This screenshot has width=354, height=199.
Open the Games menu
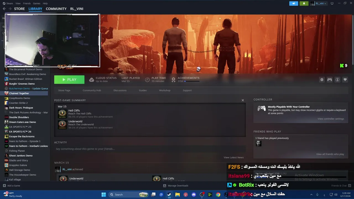(37, 3)
